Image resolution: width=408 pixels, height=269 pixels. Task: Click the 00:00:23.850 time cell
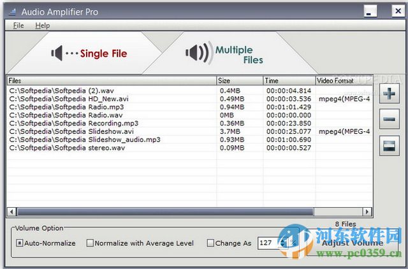point(289,123)
